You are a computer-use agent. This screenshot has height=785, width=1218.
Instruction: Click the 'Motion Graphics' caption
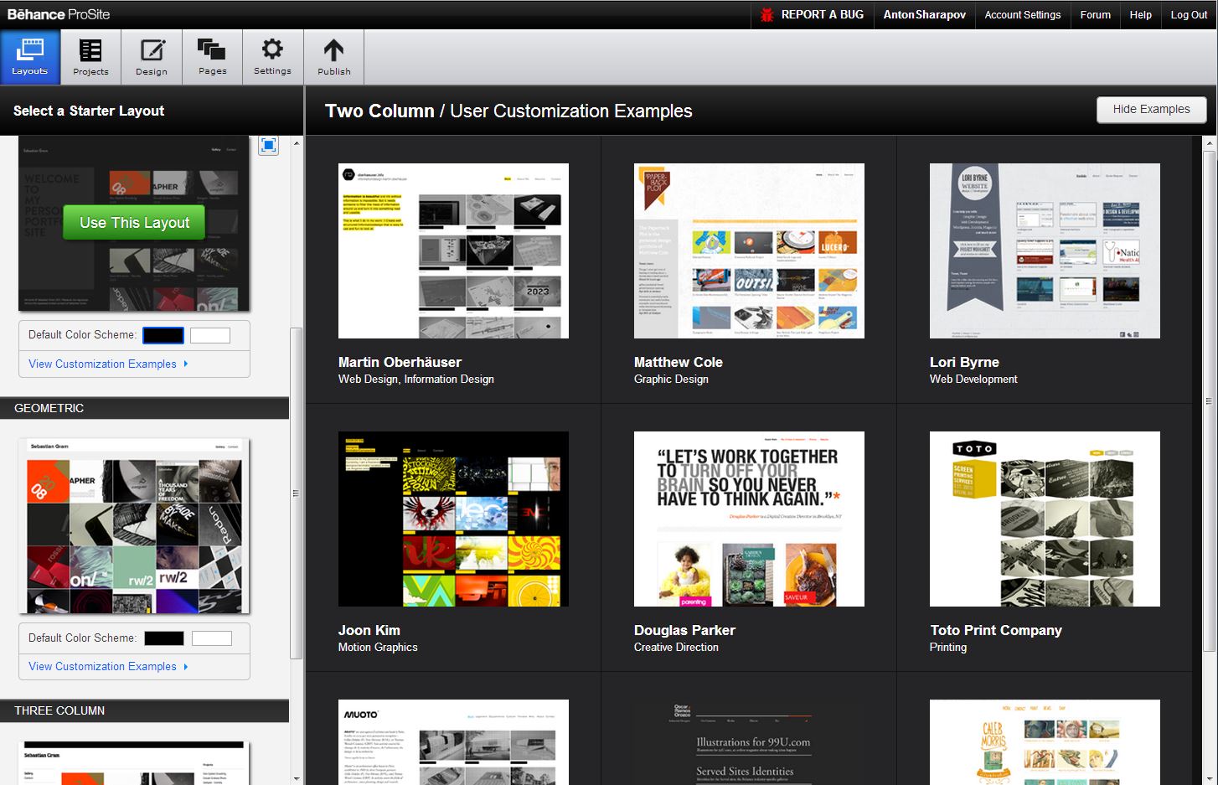pyautogui.click(x=378, y=648)
